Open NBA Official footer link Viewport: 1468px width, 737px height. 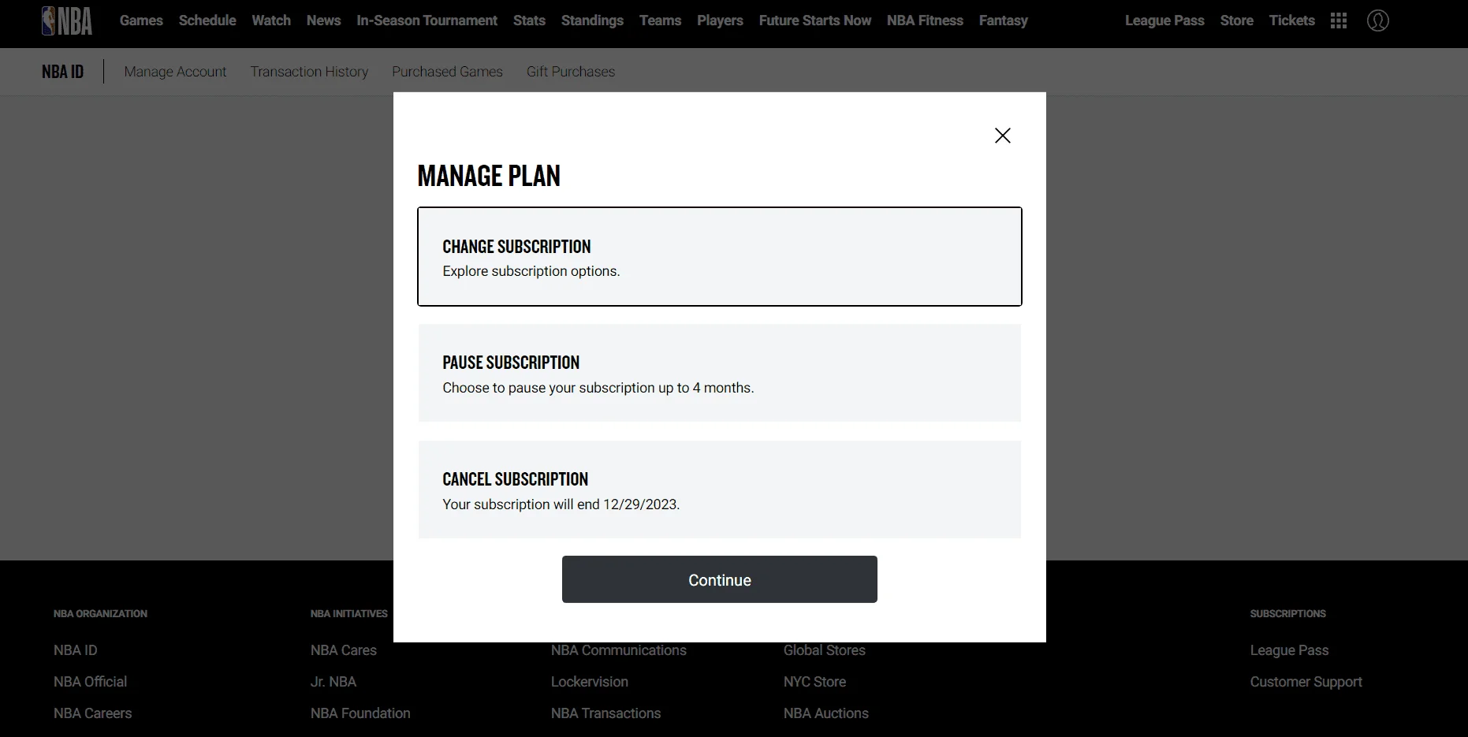point(90,682)
